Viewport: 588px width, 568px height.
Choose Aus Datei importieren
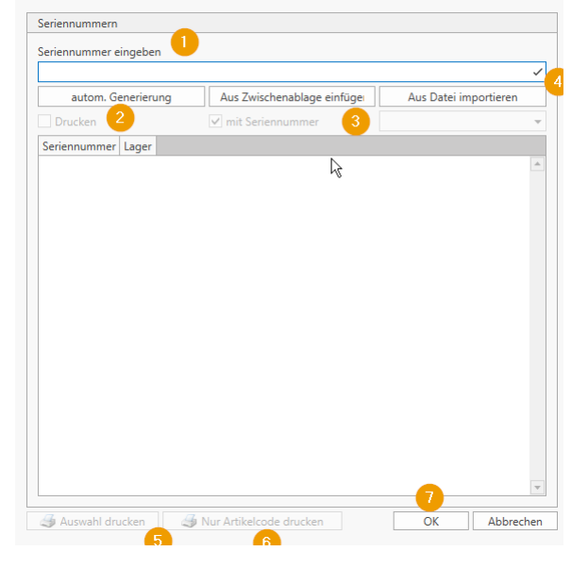[462, 97]
